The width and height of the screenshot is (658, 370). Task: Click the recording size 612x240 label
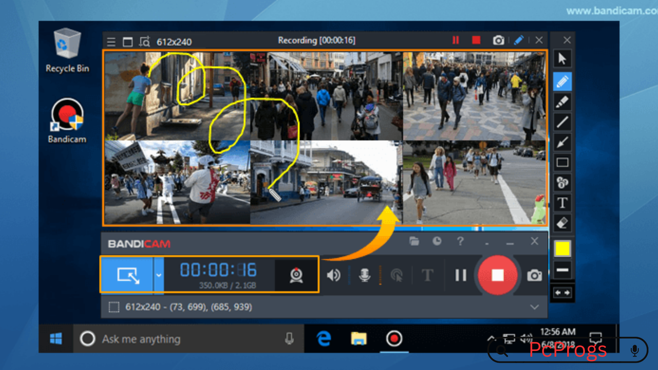click(x=174, y=42)
